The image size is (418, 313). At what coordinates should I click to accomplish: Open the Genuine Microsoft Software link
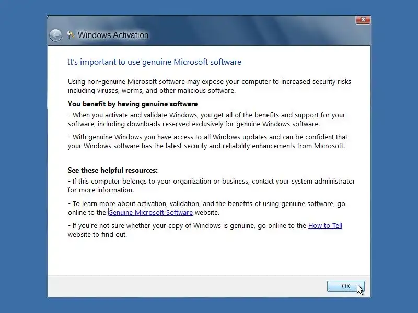[150, 213]
